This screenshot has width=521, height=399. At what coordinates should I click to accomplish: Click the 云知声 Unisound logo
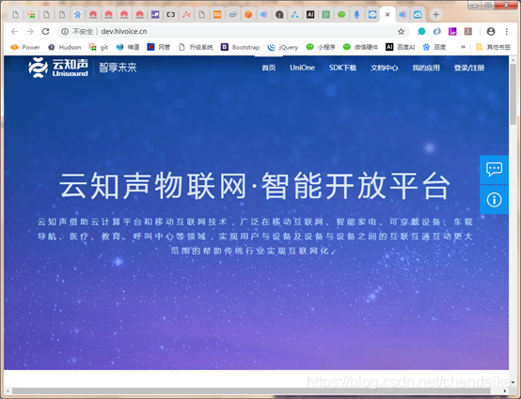pyautogui.click(x=58, y=68)
